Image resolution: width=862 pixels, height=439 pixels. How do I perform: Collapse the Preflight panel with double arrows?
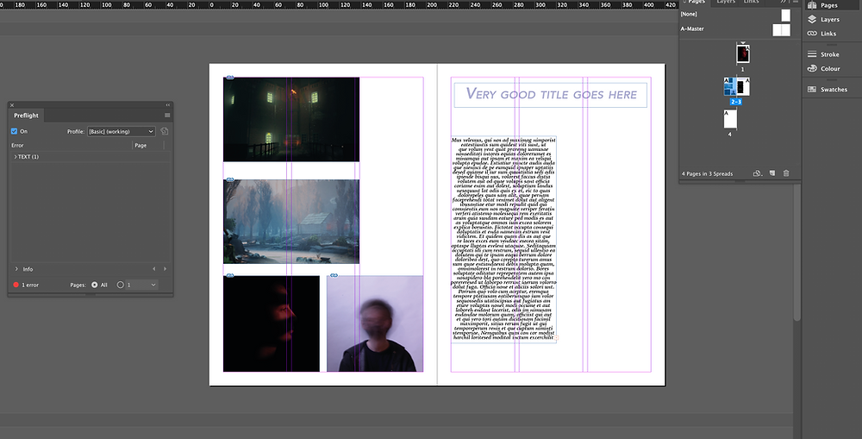[x=168, y=105]
